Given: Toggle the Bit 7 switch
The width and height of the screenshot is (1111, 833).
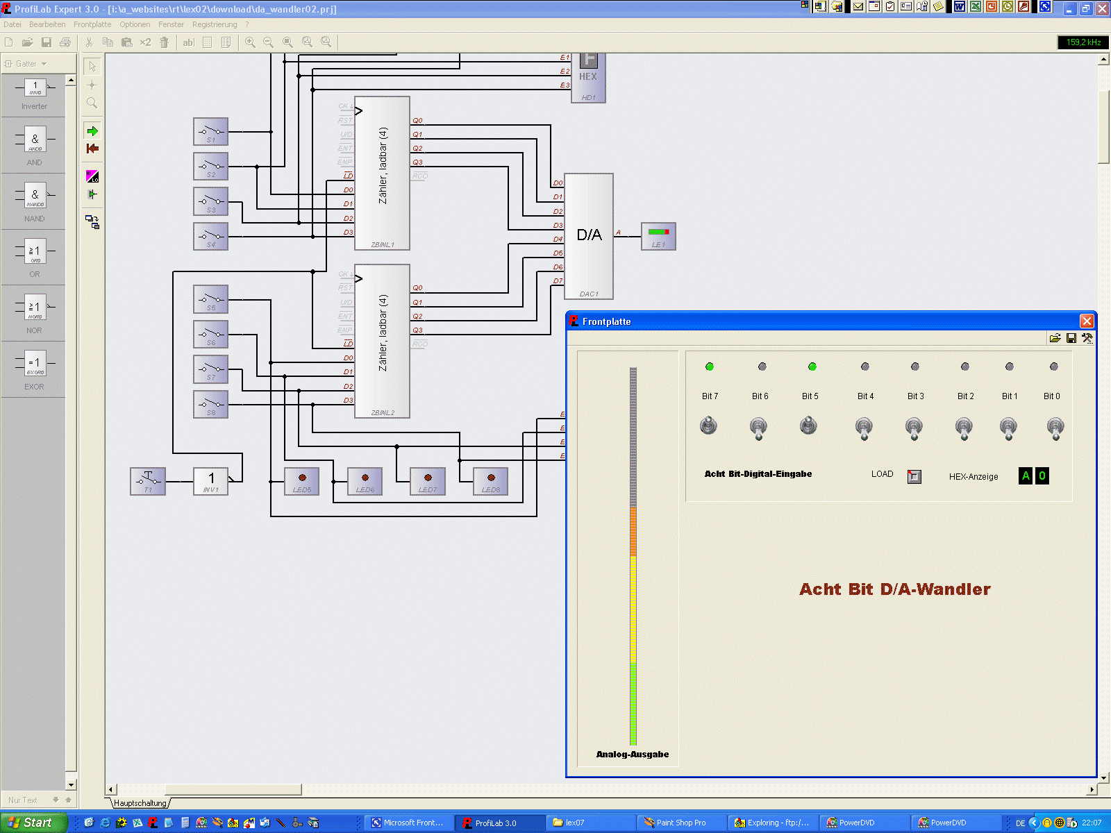Looking at the screenshot, I should point(708,426).
